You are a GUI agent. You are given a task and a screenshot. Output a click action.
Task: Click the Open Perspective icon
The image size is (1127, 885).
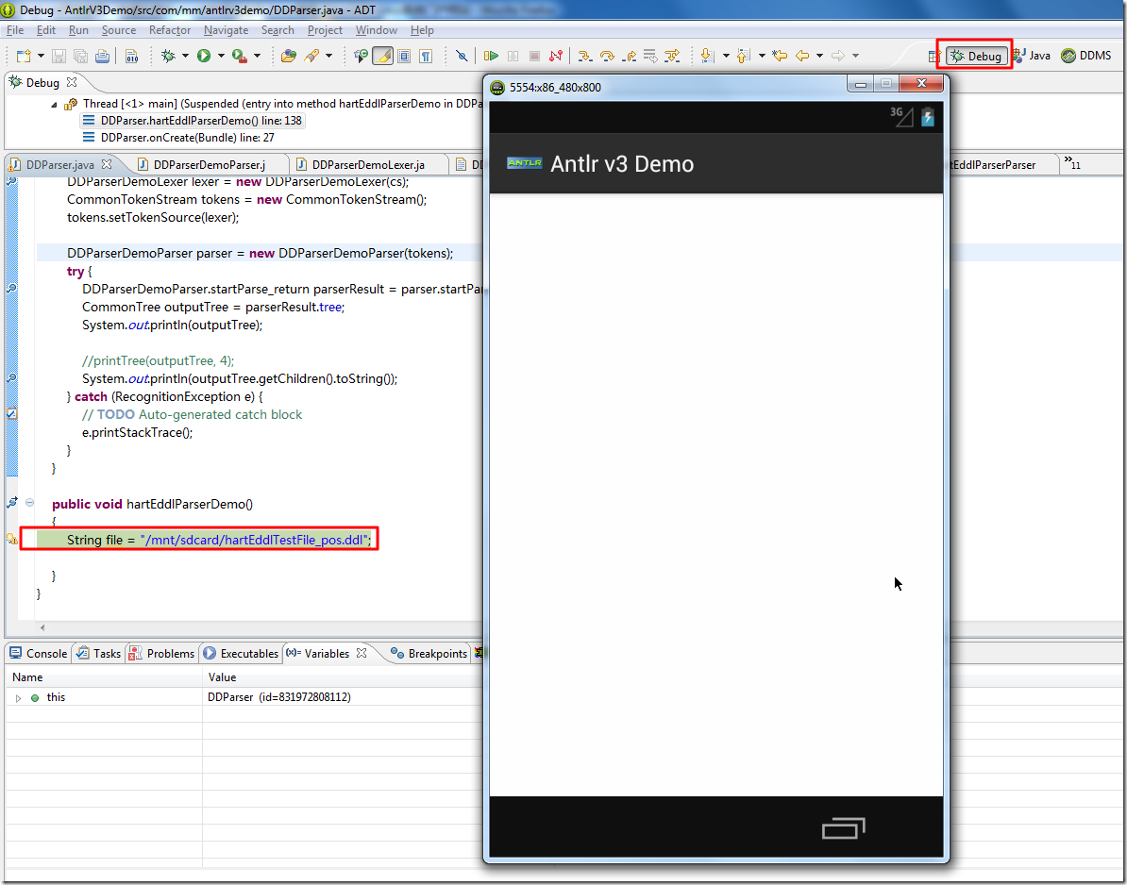click(x=934, y=56)
